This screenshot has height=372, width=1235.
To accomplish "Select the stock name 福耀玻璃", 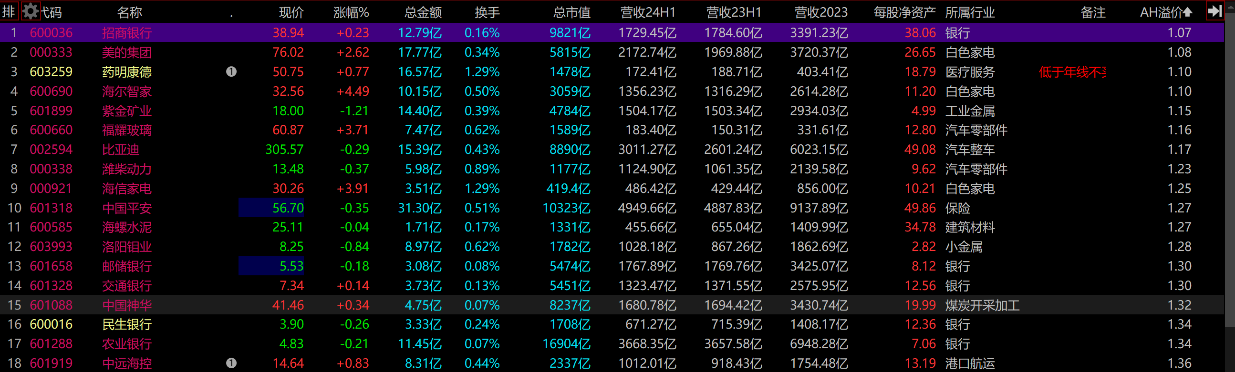I will (126, 130).
